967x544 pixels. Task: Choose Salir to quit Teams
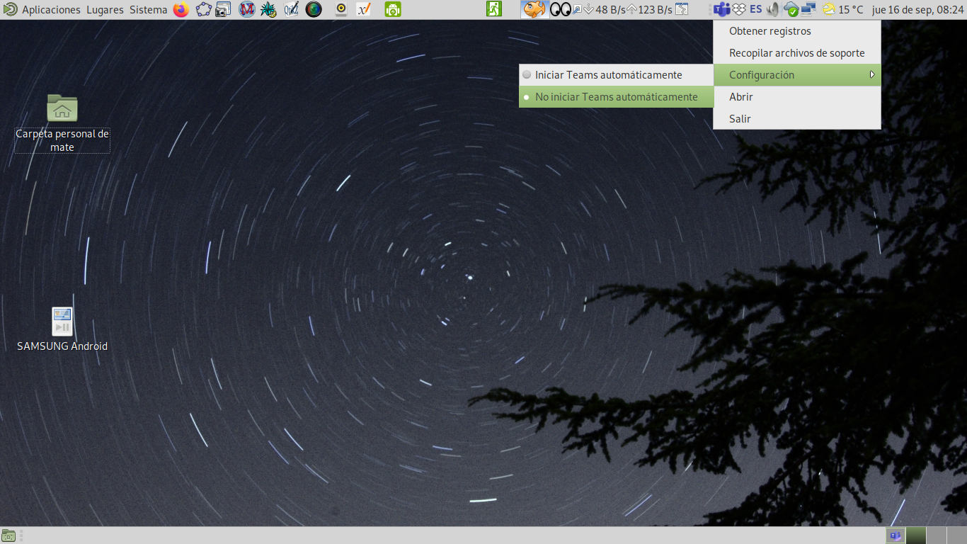tap(797, 119)
